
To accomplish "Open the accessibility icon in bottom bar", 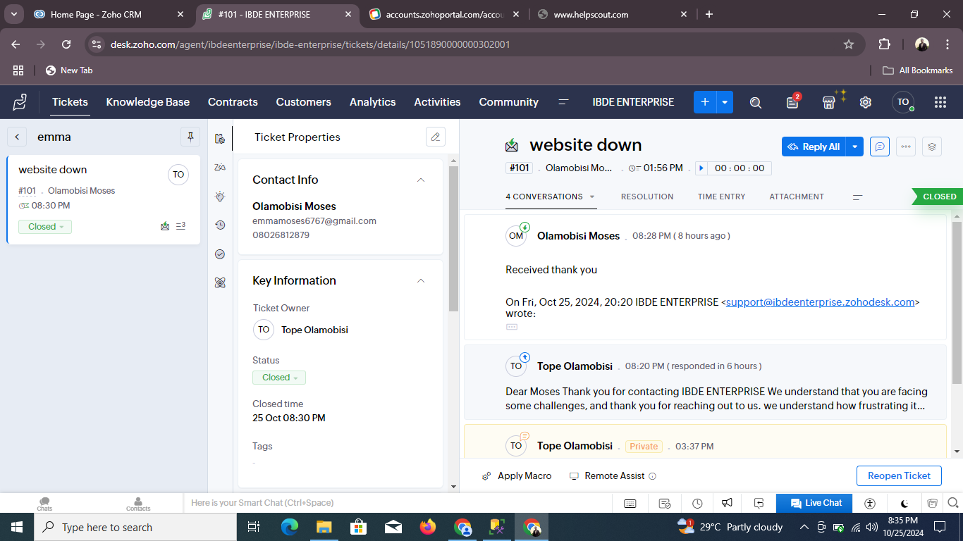I will point(870,503).
